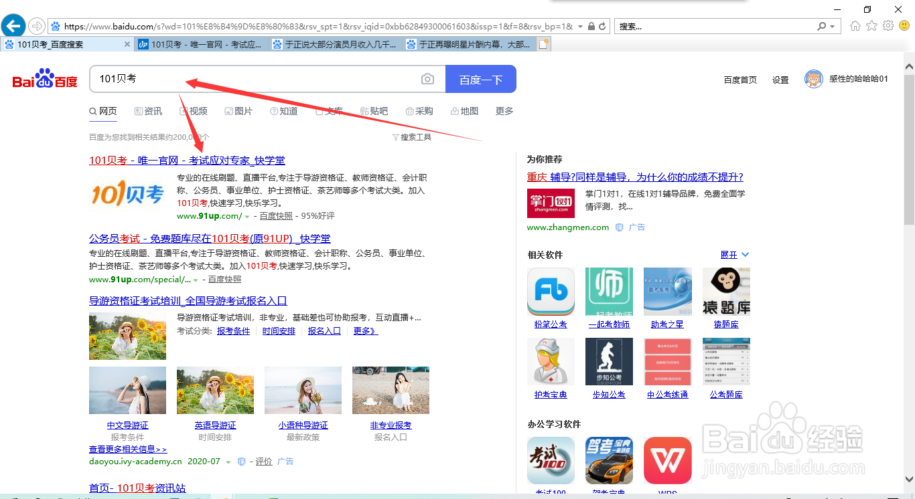Click the browser forward arrow
The width and height of the screenshot is (915, 499).
37,26
